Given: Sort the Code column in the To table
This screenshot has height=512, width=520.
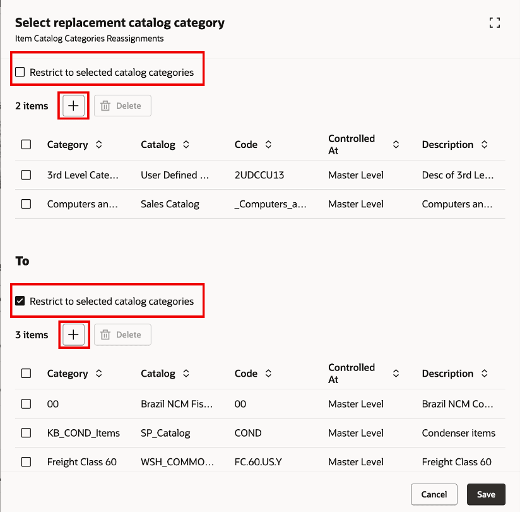Looking at the screenshot, I should [268, 373].
